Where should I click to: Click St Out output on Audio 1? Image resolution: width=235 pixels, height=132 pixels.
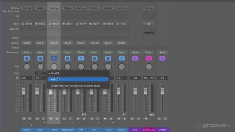(122, 43)
